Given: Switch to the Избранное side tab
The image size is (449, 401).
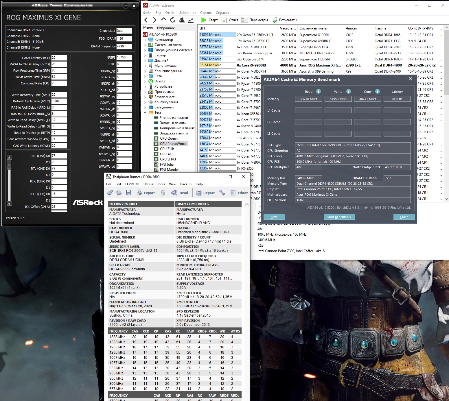Looking at the screenshot, I should [x=166, y=28].
